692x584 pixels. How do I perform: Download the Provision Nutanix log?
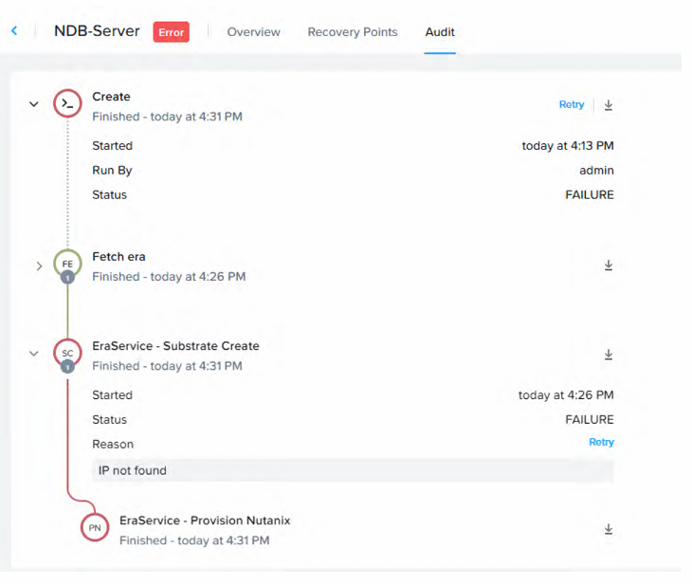tap(609, 529)
